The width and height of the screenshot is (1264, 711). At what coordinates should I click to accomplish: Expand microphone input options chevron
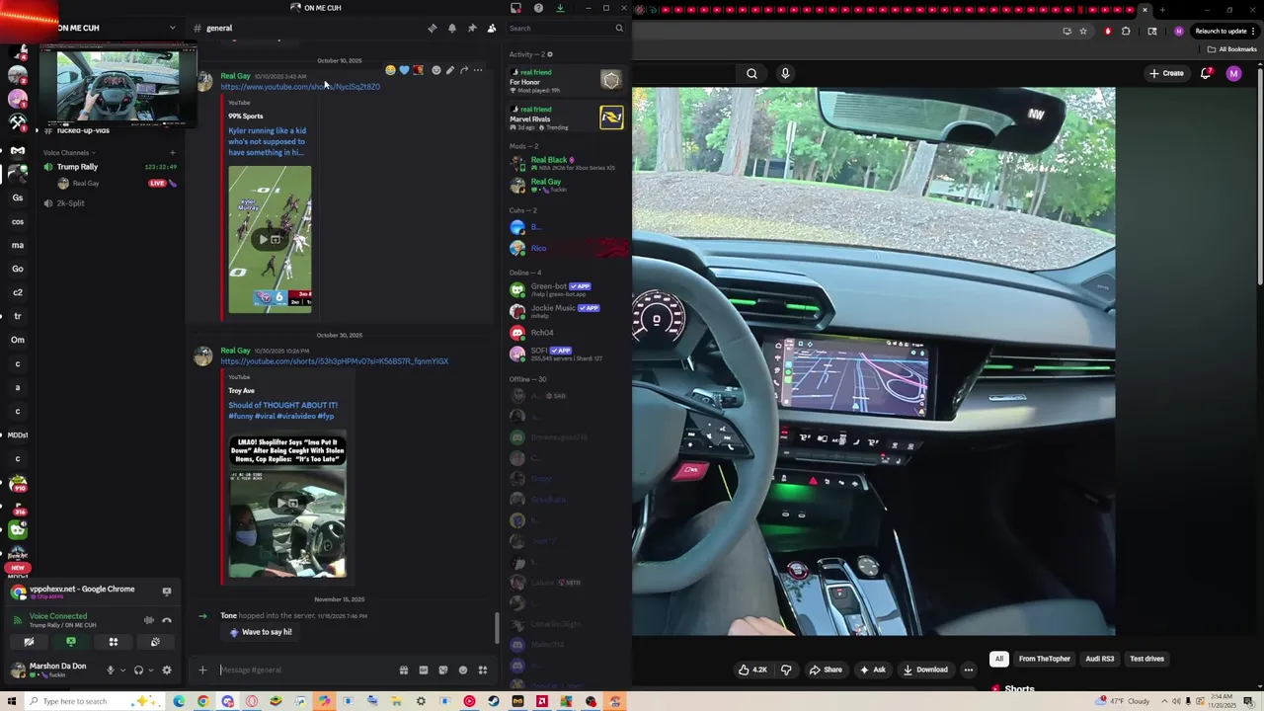pos(122,670)
